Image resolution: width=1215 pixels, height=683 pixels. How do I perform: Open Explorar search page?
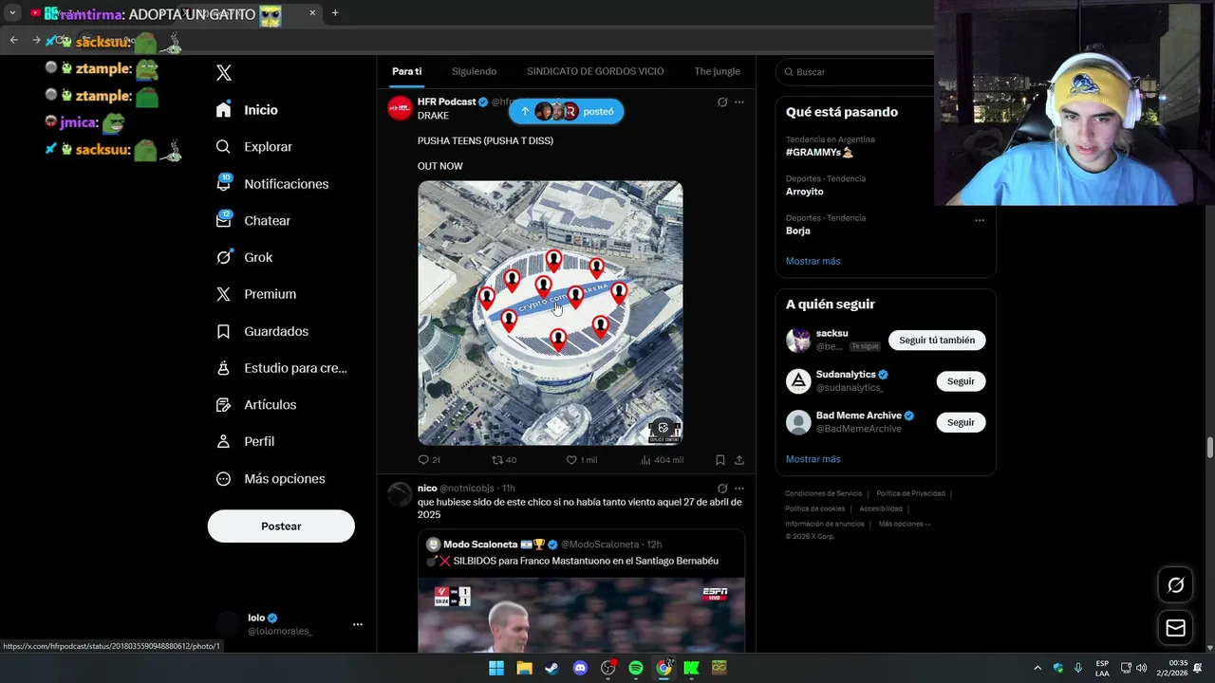253,147
